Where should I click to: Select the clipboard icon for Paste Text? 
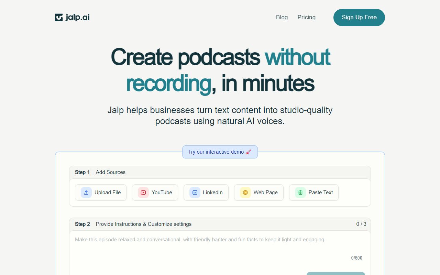pyautogui.click(x=300, y=192)
